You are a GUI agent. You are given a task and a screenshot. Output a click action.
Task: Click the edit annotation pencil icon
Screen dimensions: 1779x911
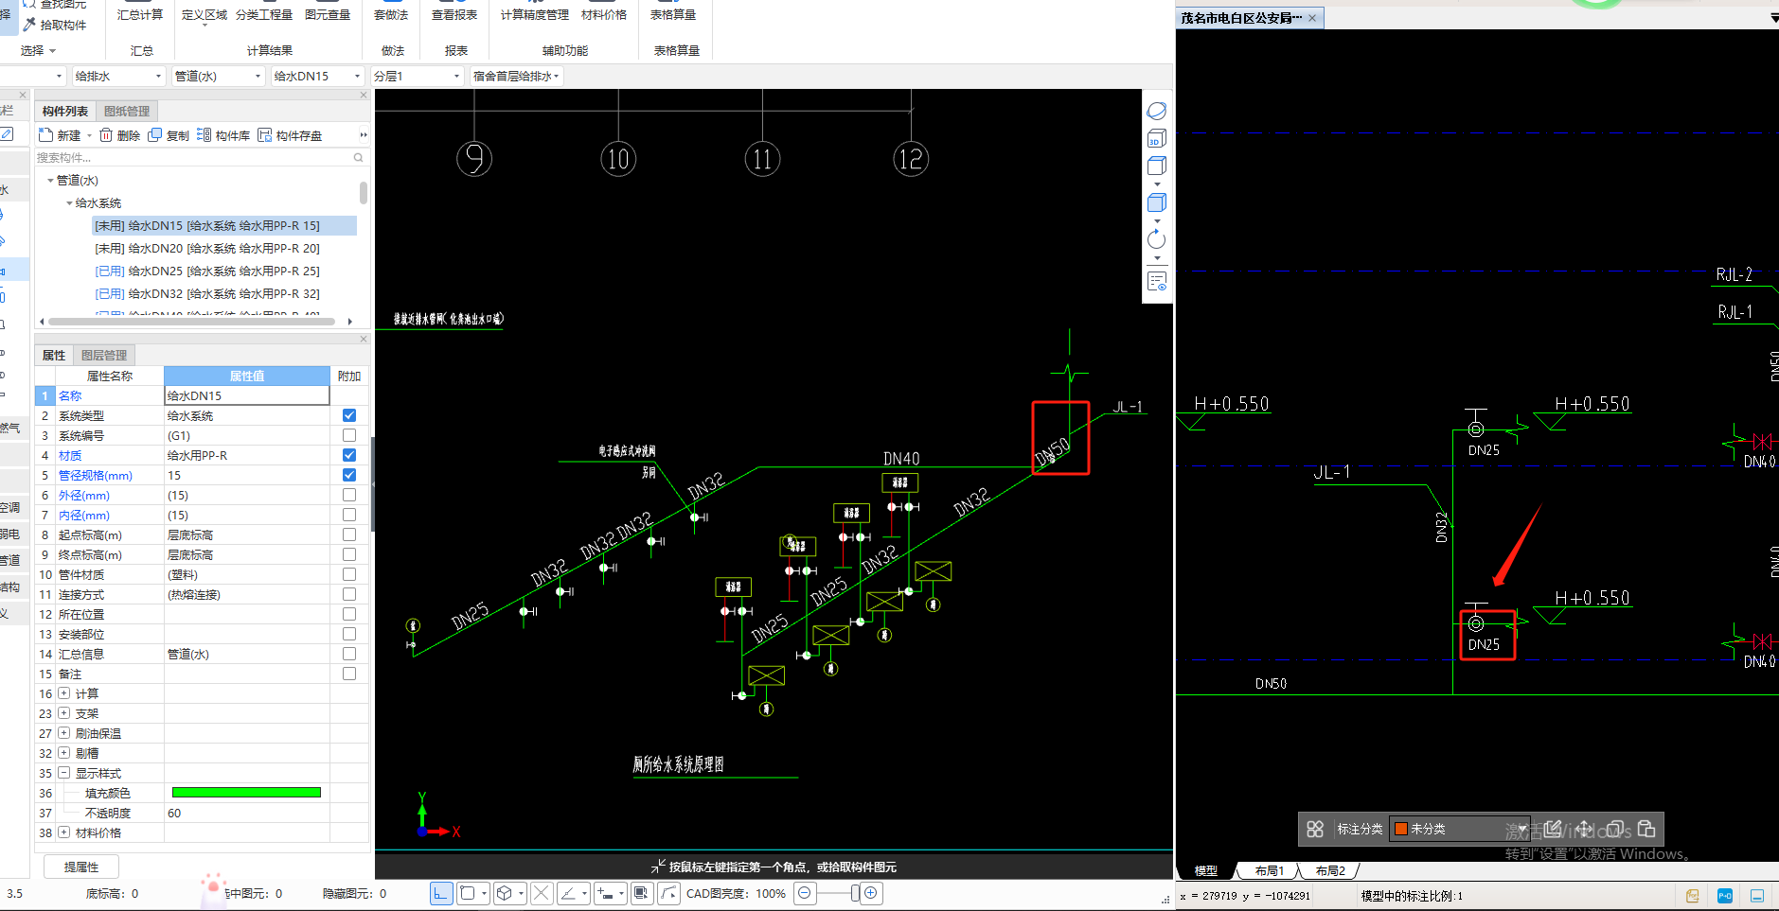tap(1553, 829)
